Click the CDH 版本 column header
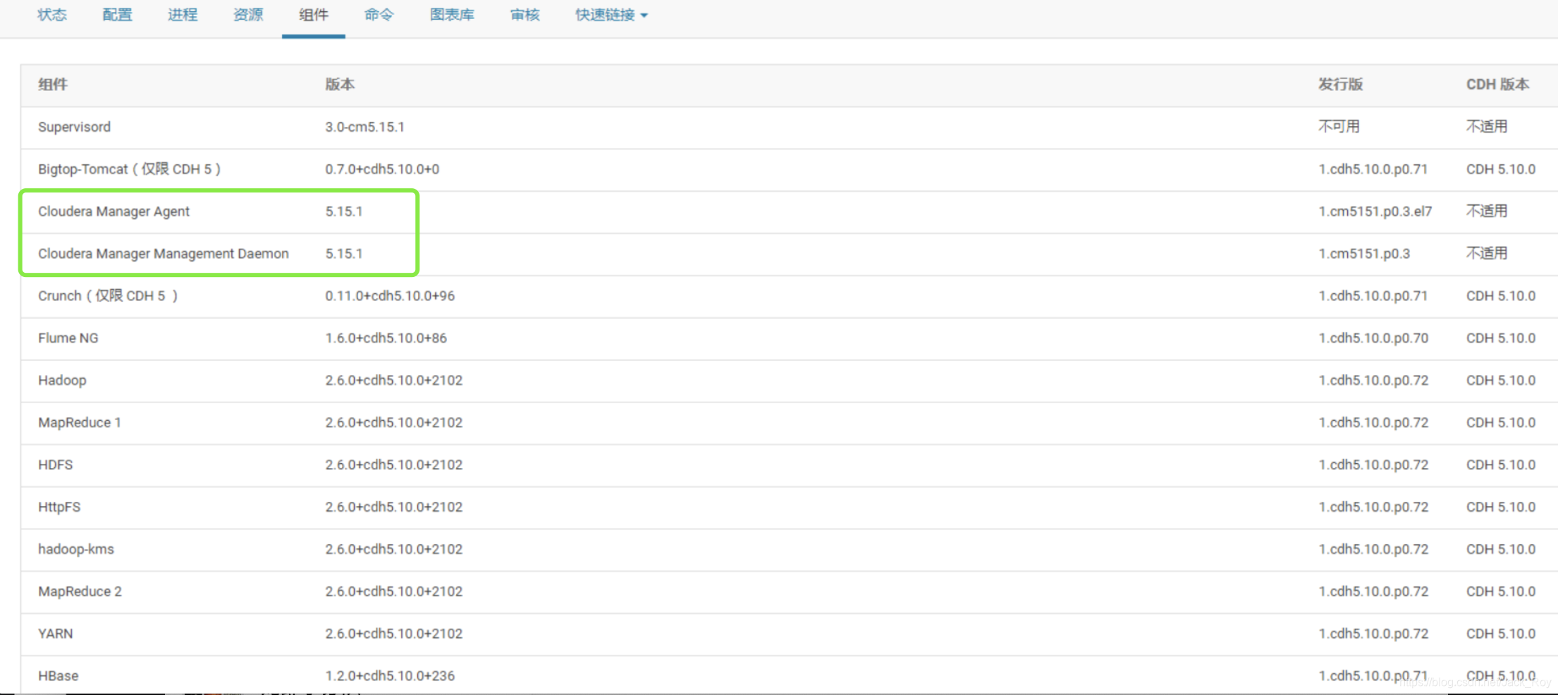Image resolution: width=1558 pixels, height=695 pixels. [1498, 85]
